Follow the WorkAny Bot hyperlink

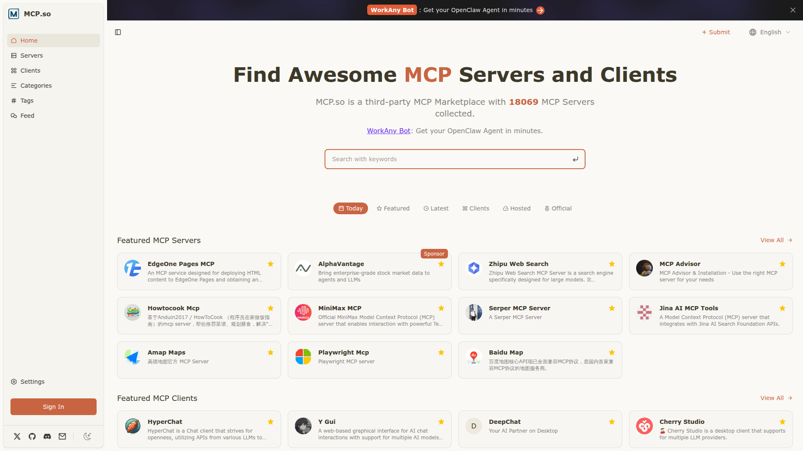pos(389,131)
